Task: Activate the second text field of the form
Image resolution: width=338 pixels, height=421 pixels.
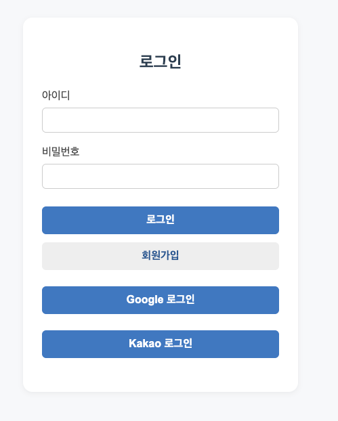Action: pyautogui.click(x=161, y=176)
